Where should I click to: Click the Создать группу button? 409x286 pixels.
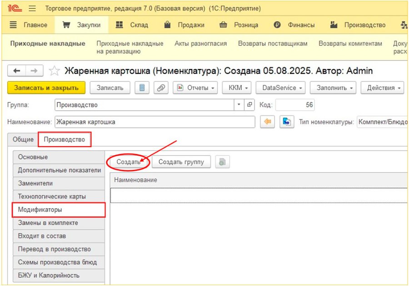(x=181, y=162)
